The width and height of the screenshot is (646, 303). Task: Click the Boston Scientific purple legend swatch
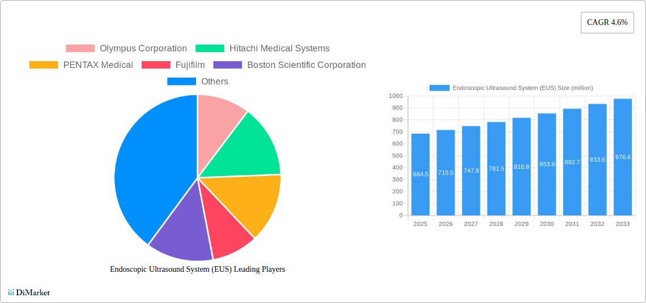coord(227,65)
